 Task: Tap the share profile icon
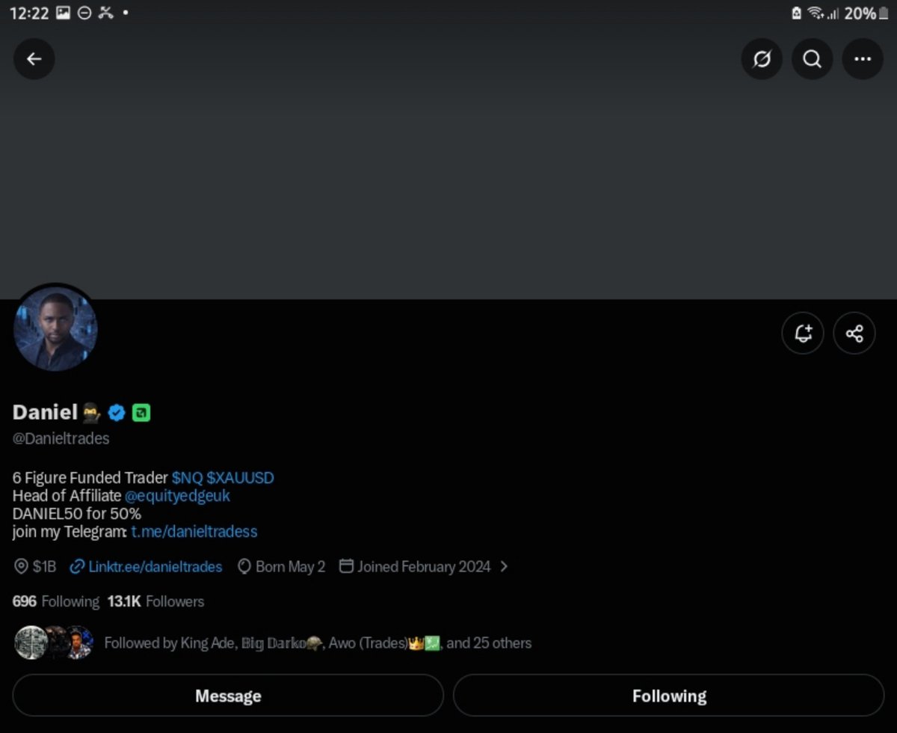click(x=854, y=333)
